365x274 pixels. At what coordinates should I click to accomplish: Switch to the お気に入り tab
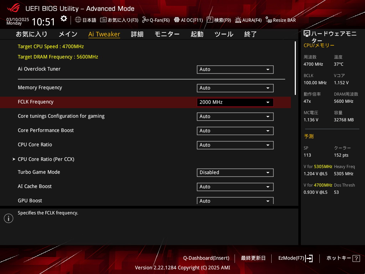click(x=31, y=34)
